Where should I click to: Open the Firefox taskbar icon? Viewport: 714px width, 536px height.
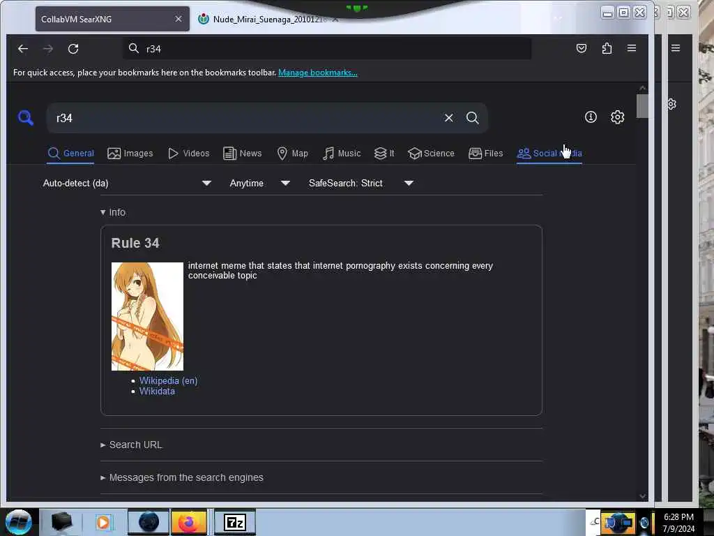[188, 522]
